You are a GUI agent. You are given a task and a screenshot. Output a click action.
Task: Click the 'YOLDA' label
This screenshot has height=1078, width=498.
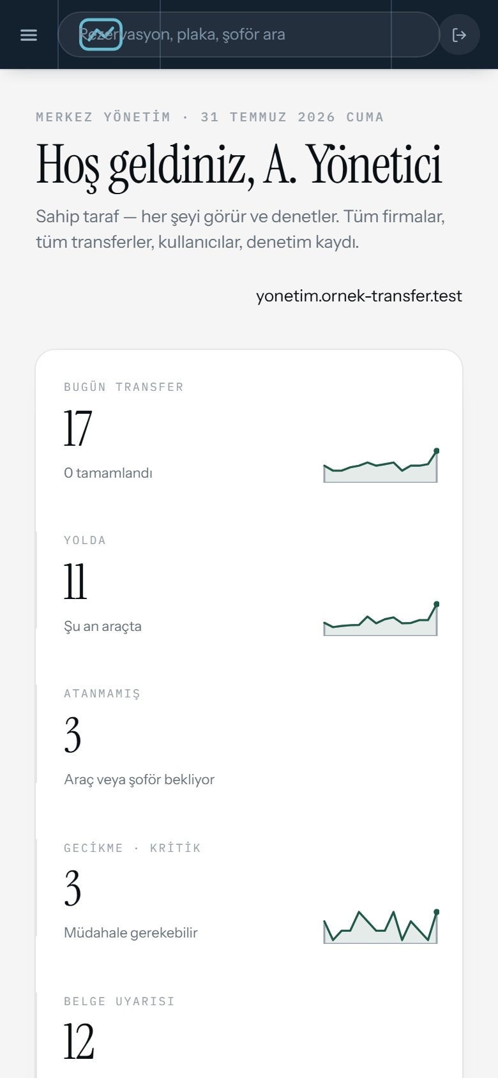pyautogui.click(x=85, y=540)
